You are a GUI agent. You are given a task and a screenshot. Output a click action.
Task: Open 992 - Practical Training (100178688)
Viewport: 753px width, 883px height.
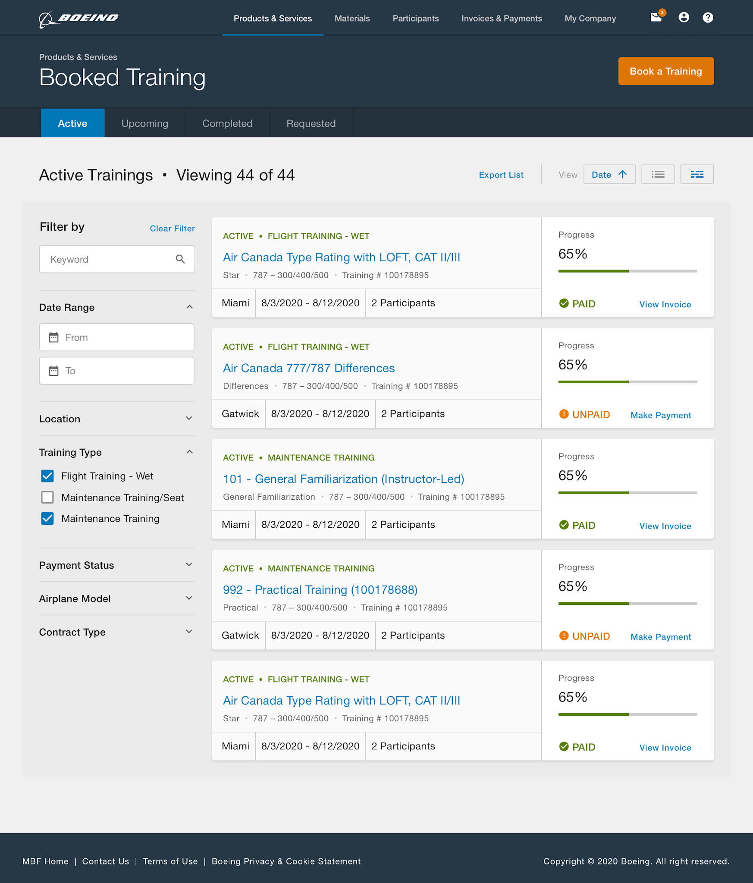click(320, 589)
